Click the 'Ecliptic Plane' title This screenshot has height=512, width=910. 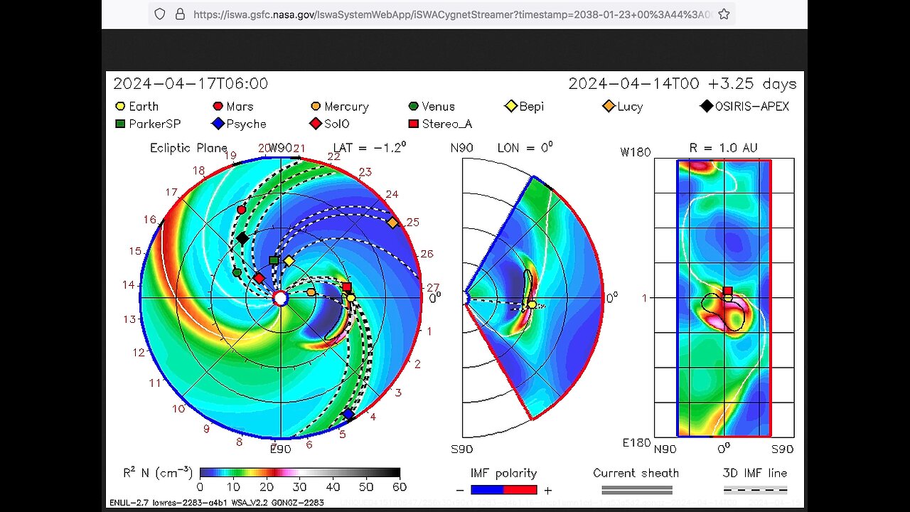[x=188, y=148]
